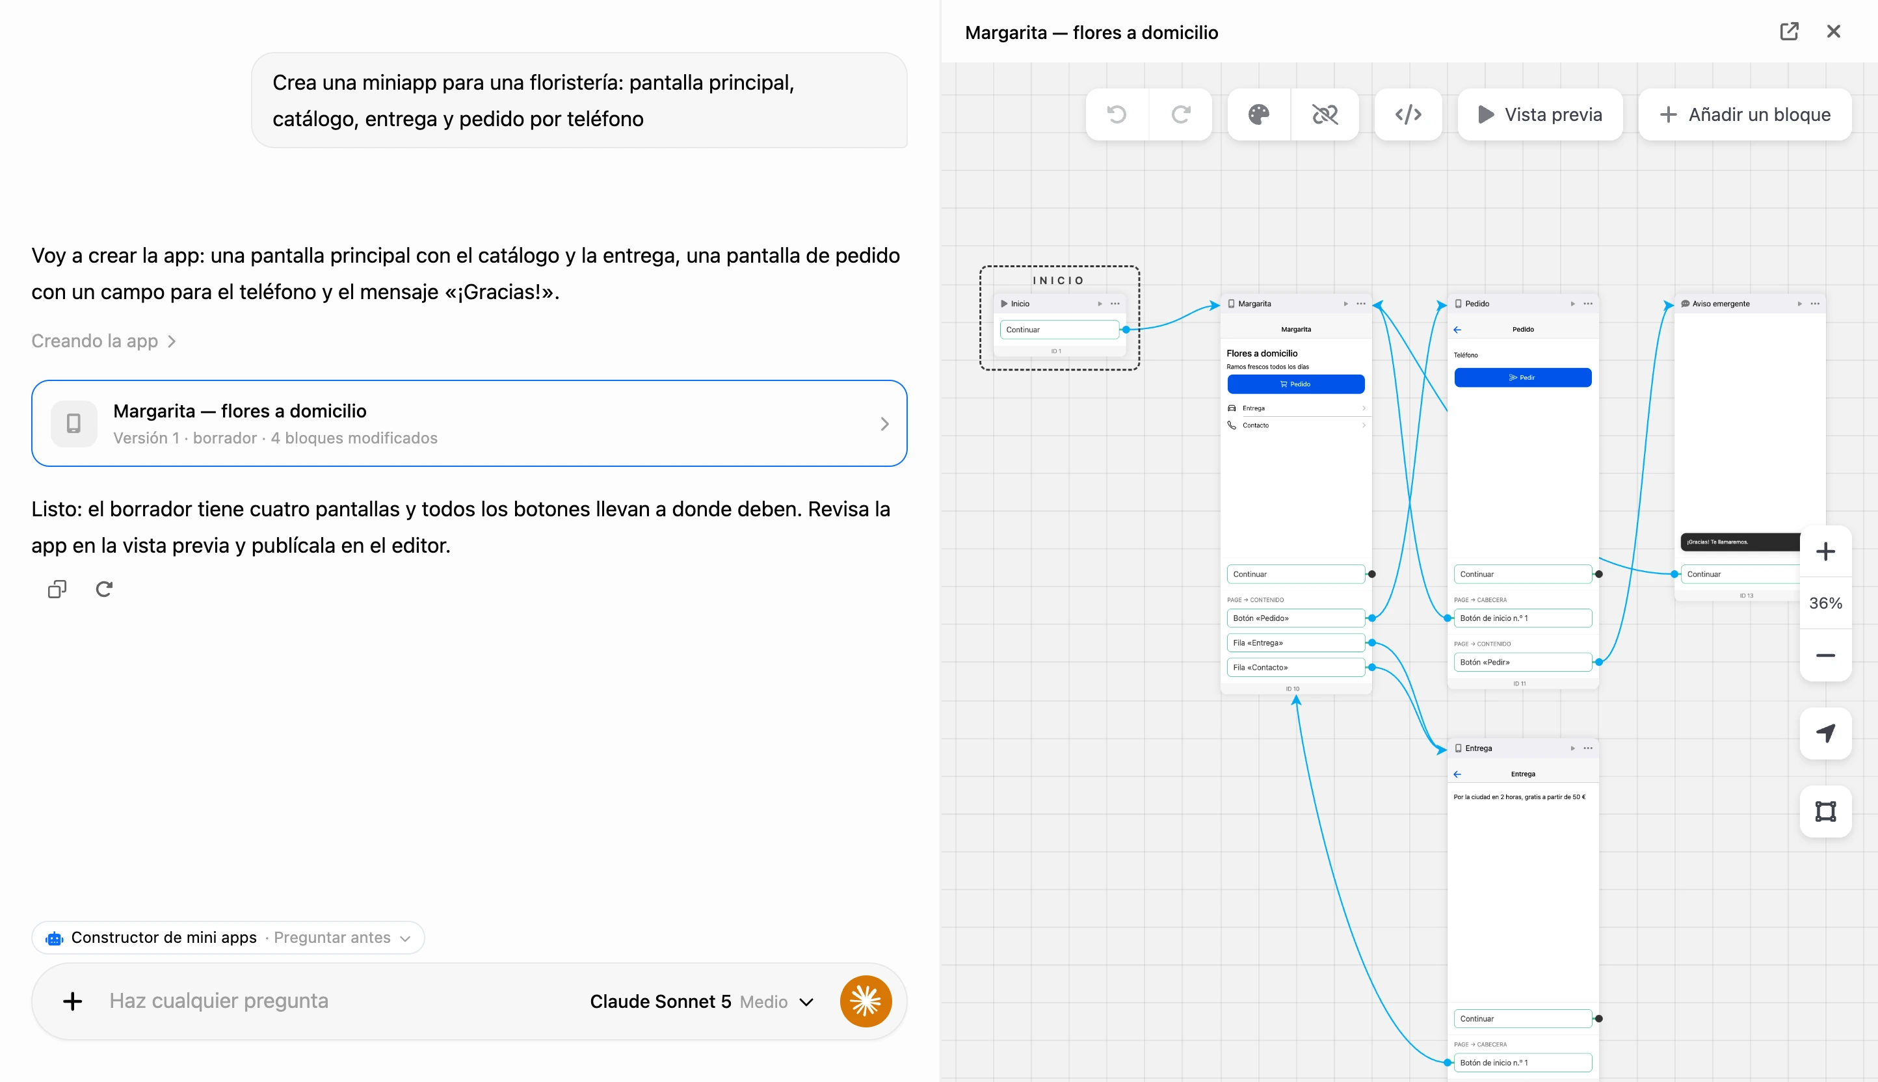Open the more options menu of Margarita block

(x=1361, y=304)
